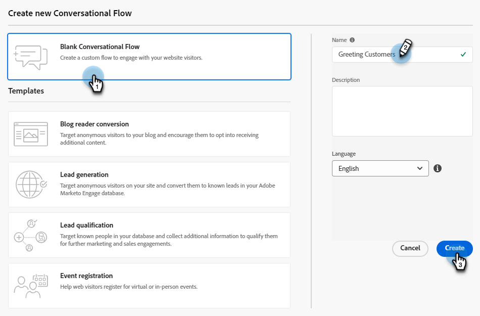This screenshot has height=316, width=480.
Task: Click into the Description text area
Action: coord(402,111)
